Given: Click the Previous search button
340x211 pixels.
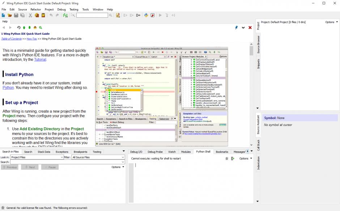Looking at the screenshot, I should pyautogui.click(x=10, y=167).
